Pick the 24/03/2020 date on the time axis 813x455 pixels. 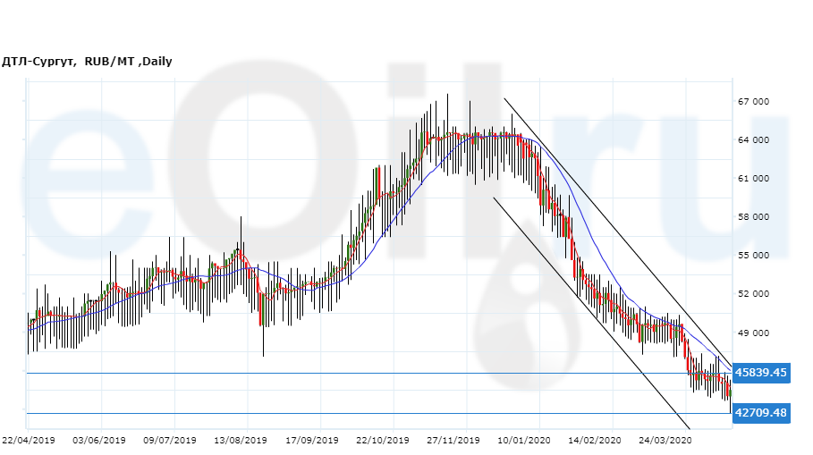click(x=665, y=441)
